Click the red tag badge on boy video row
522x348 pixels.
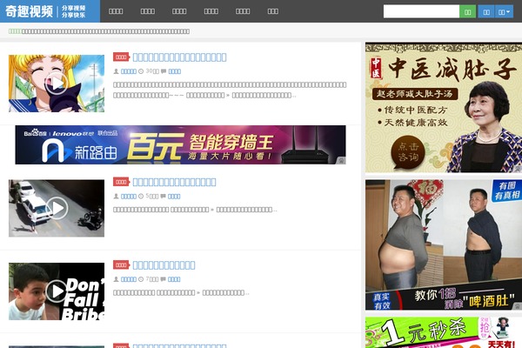tap(121, 264)
